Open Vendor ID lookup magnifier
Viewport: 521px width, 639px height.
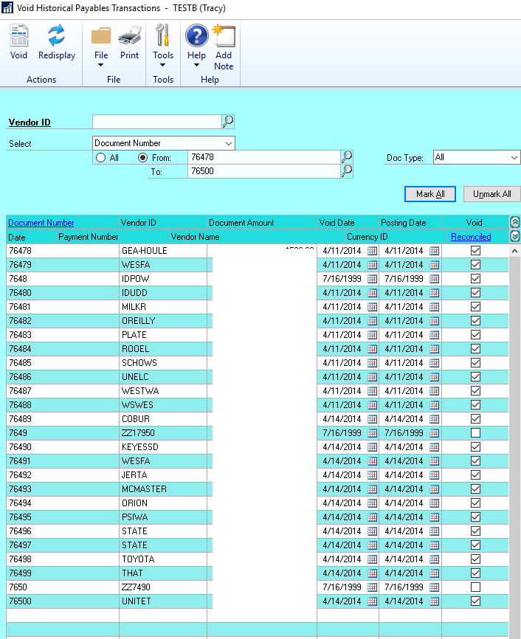[x=228, y=122]
